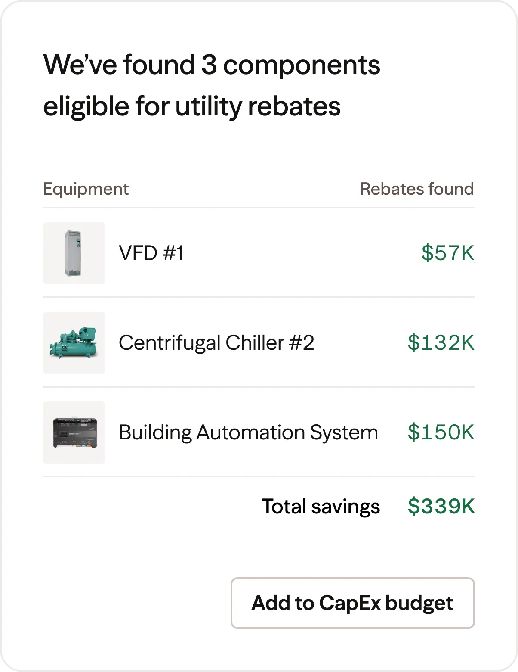Click the VFD #1 equipment name
Image resolution: width=518 pixels, height=672 pixels.
(x=151, y=253)
